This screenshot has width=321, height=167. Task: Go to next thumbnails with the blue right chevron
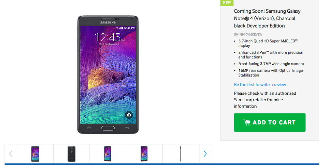[x=205, y=154]
